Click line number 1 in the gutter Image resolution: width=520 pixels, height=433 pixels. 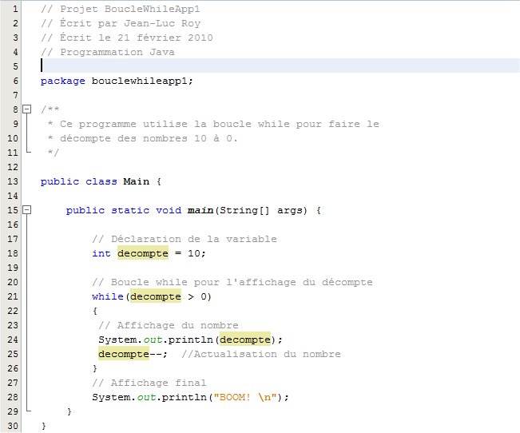tap(16, 9)
